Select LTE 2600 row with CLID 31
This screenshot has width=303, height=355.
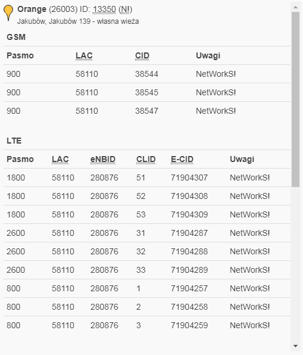click(147, 233)
